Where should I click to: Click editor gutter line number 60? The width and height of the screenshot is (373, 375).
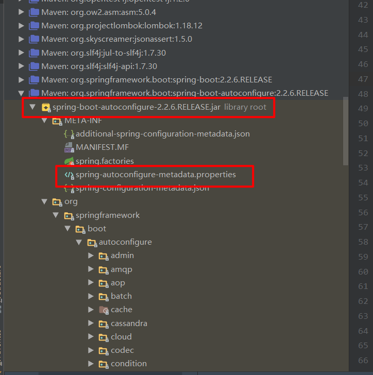click(x=363, y=271)
